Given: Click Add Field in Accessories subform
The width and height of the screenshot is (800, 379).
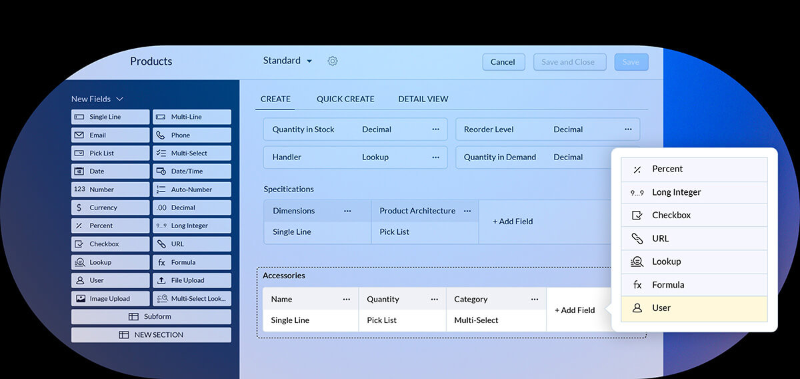Looking at the screenshot, I should coord(575,310).
